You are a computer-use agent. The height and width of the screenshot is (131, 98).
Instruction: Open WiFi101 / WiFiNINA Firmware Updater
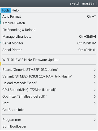pos(49,60)
